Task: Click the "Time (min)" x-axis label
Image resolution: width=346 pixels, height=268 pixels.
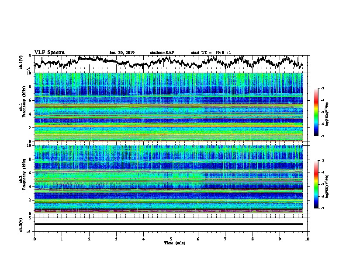Action: point(175,243)
